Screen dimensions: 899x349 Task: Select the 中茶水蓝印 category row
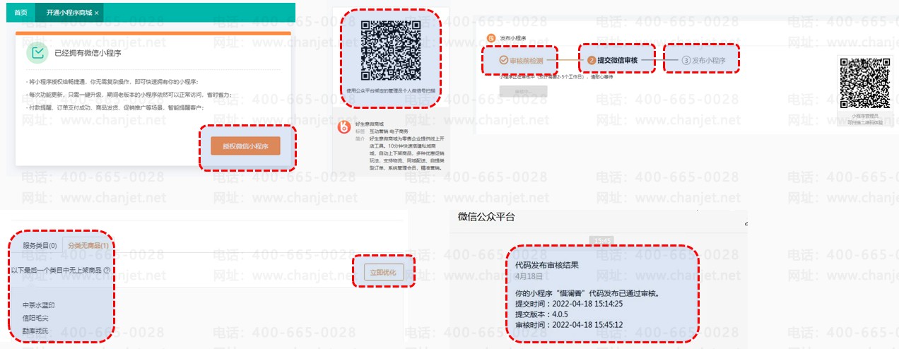[x=39, y=305]
